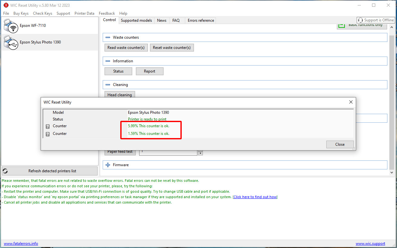Viewport: 397px width, 248px height.
Task: Click Reset waste counter(s) button
Action: click(172, 48)
